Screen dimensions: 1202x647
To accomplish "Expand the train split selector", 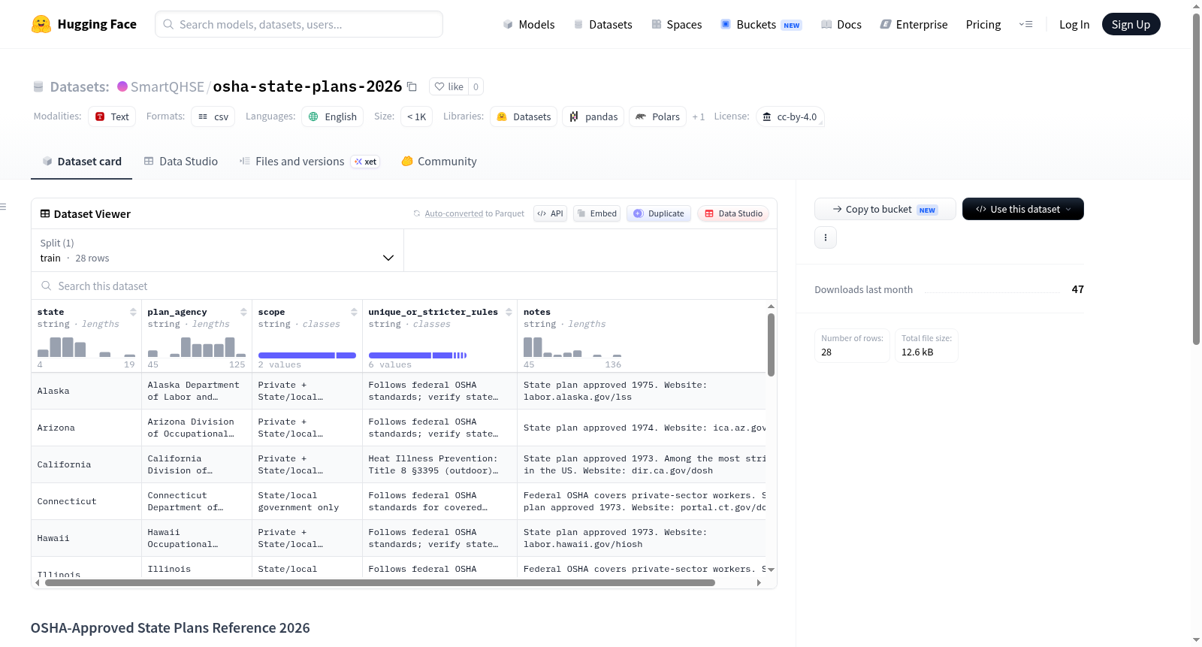I will point(217,250).
